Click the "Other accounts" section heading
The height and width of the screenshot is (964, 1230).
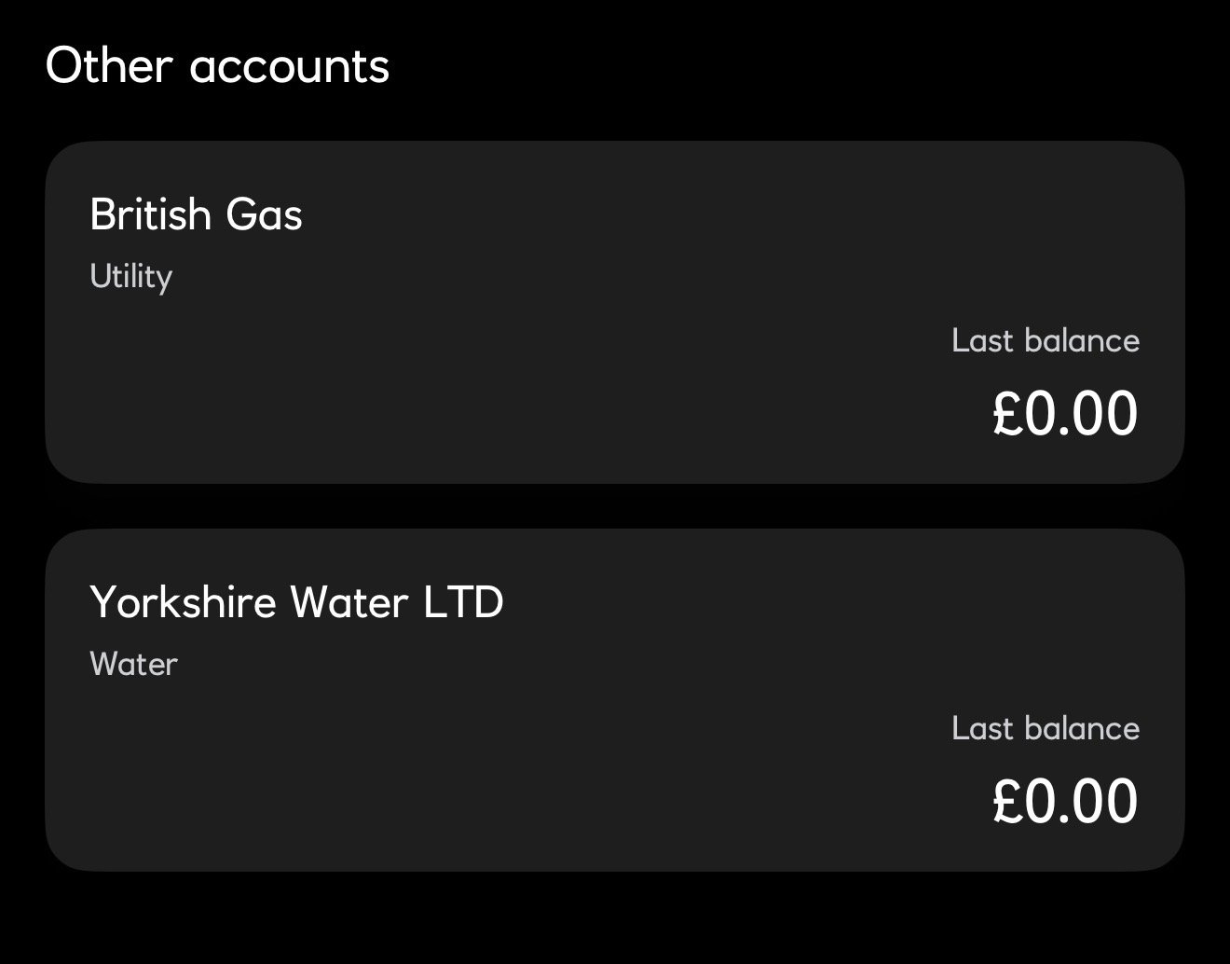click(x=217, y=66)
